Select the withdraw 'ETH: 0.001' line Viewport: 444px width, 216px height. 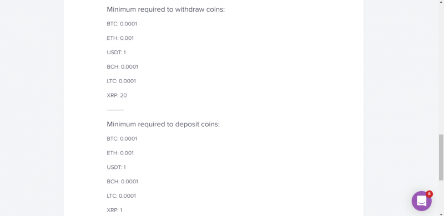120,38
